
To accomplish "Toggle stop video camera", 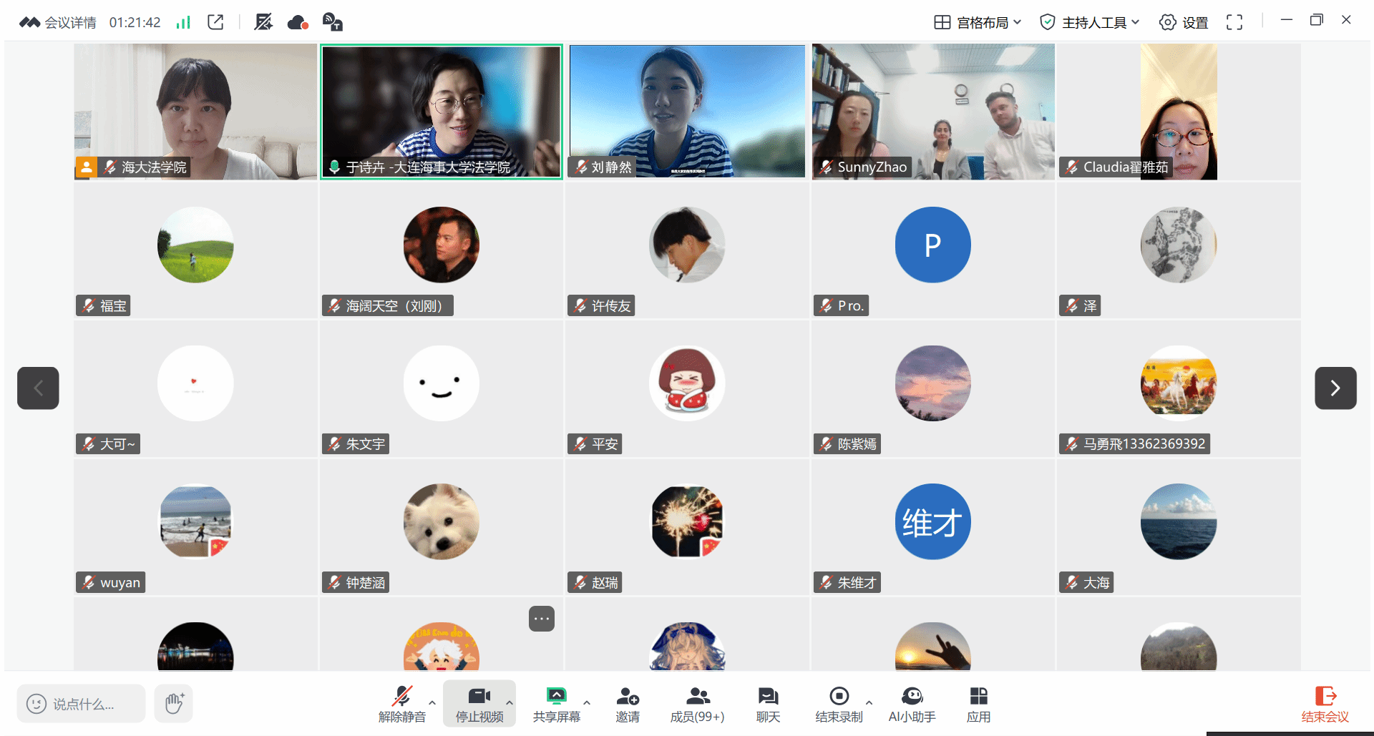I will (479, 705).
